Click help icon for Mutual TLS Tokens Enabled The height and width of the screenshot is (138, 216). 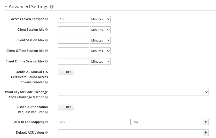pos(46,82)
